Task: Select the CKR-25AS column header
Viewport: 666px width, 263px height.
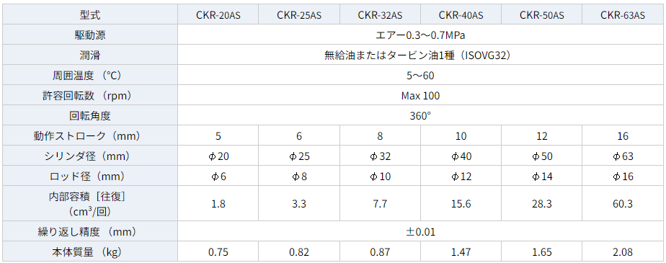Action: (299, 15)
